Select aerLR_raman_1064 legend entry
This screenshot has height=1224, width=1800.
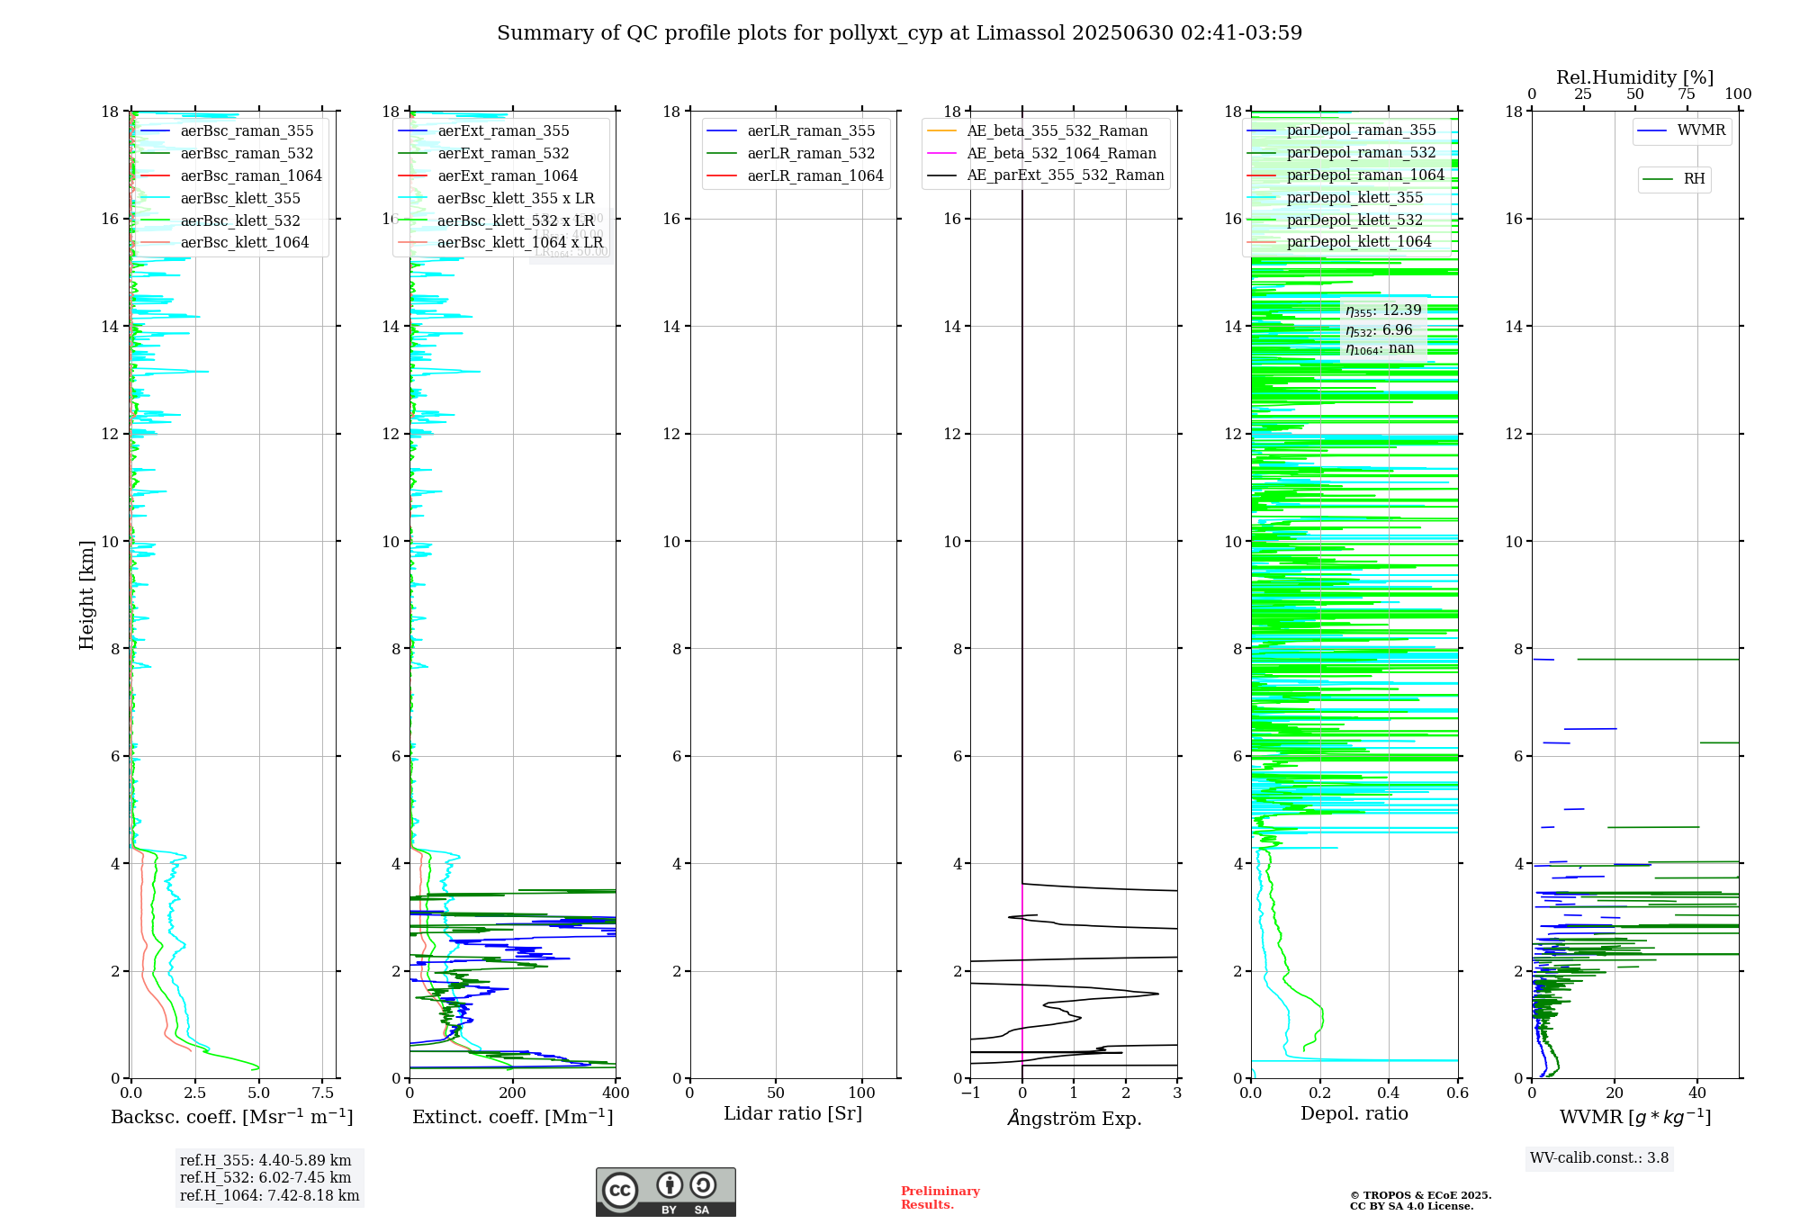796,176
